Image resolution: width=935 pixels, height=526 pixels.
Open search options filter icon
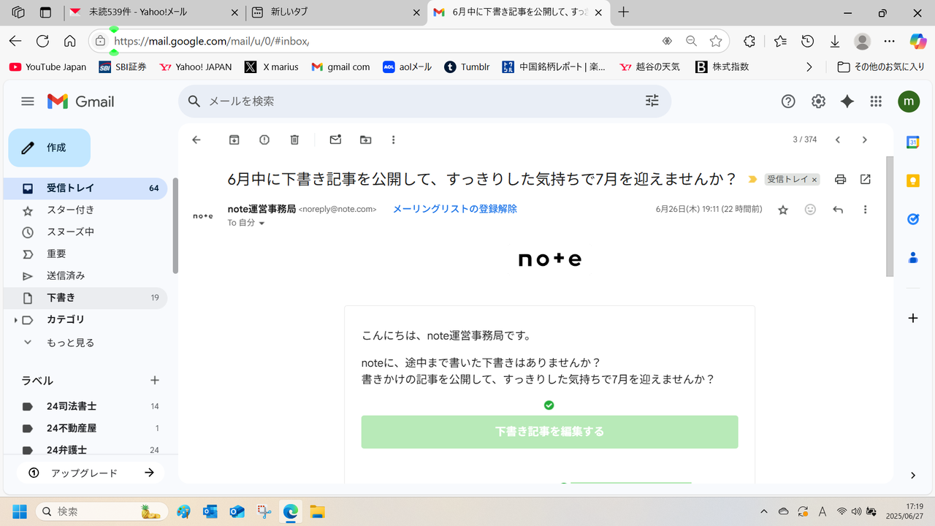point(652,101)
